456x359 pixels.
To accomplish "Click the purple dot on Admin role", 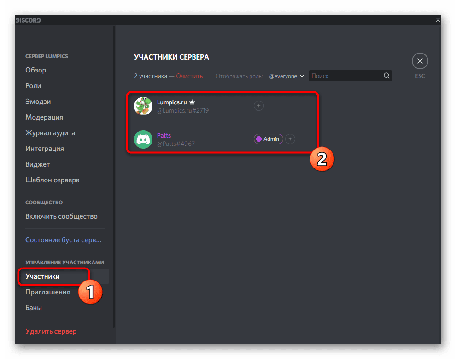I will coord(258,139).
